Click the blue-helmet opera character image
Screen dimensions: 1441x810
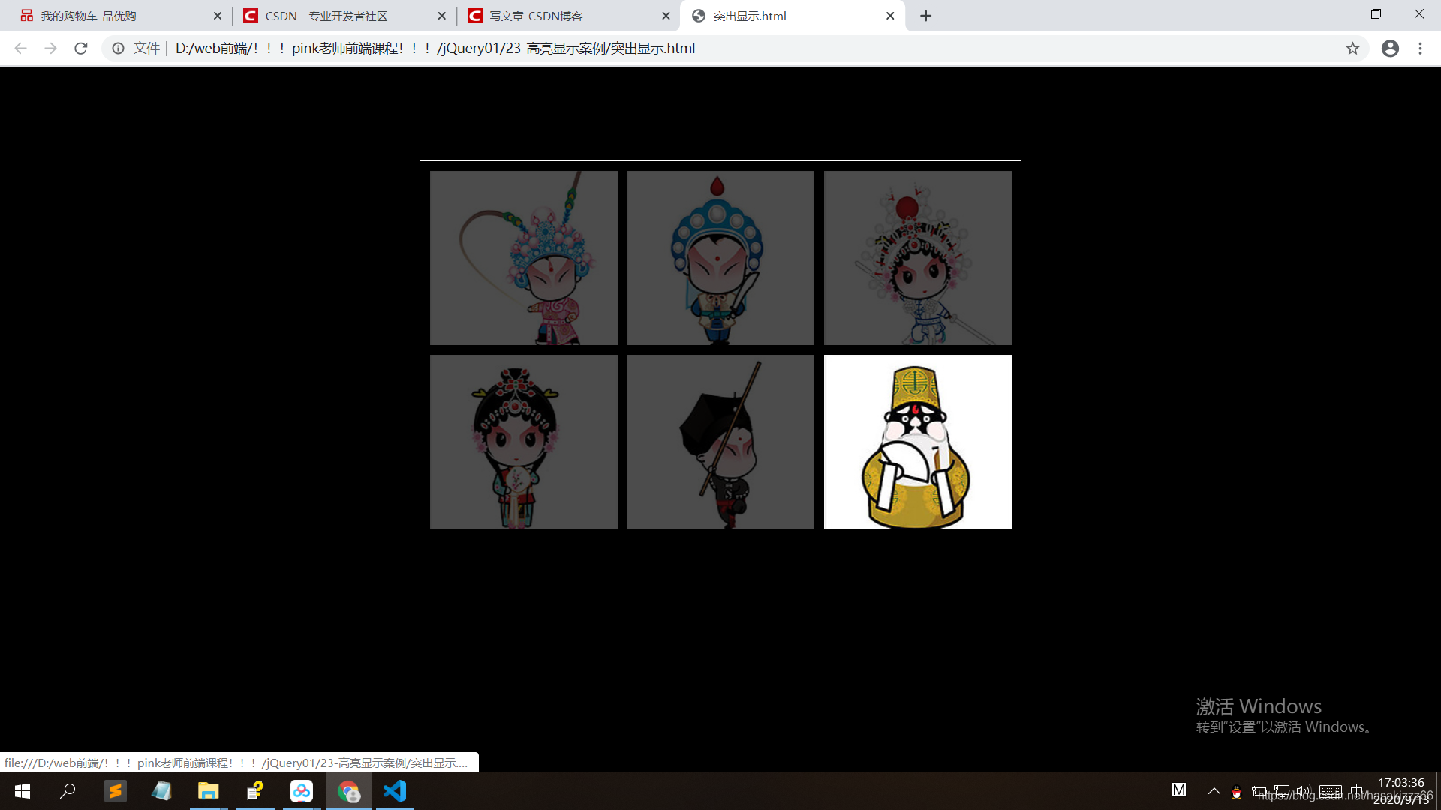720,258
